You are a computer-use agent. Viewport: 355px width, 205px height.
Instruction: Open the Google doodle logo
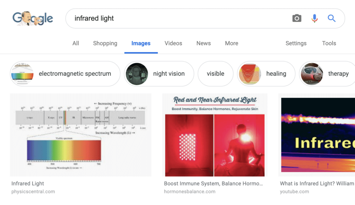[x=33, y=18]
